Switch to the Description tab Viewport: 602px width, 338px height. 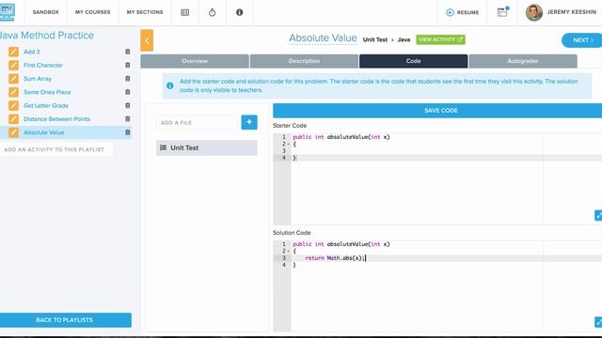[x=304, y=61]
